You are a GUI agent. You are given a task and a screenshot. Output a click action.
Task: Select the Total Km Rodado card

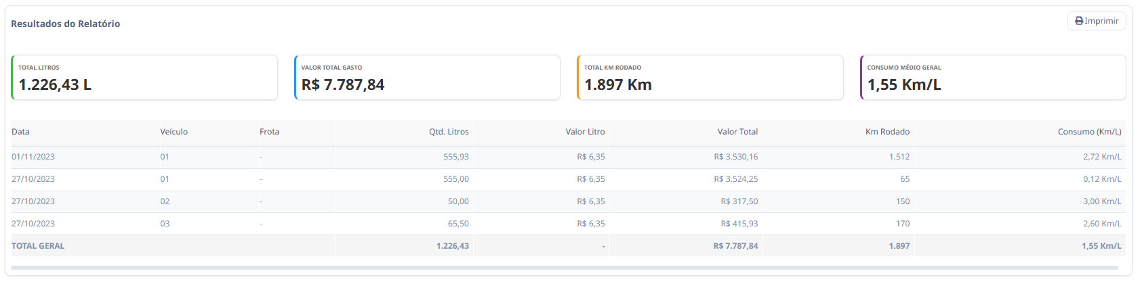pos(710,77)
